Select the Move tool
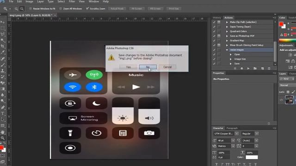This screenshot has height=166, width=296. pos(2,22)
